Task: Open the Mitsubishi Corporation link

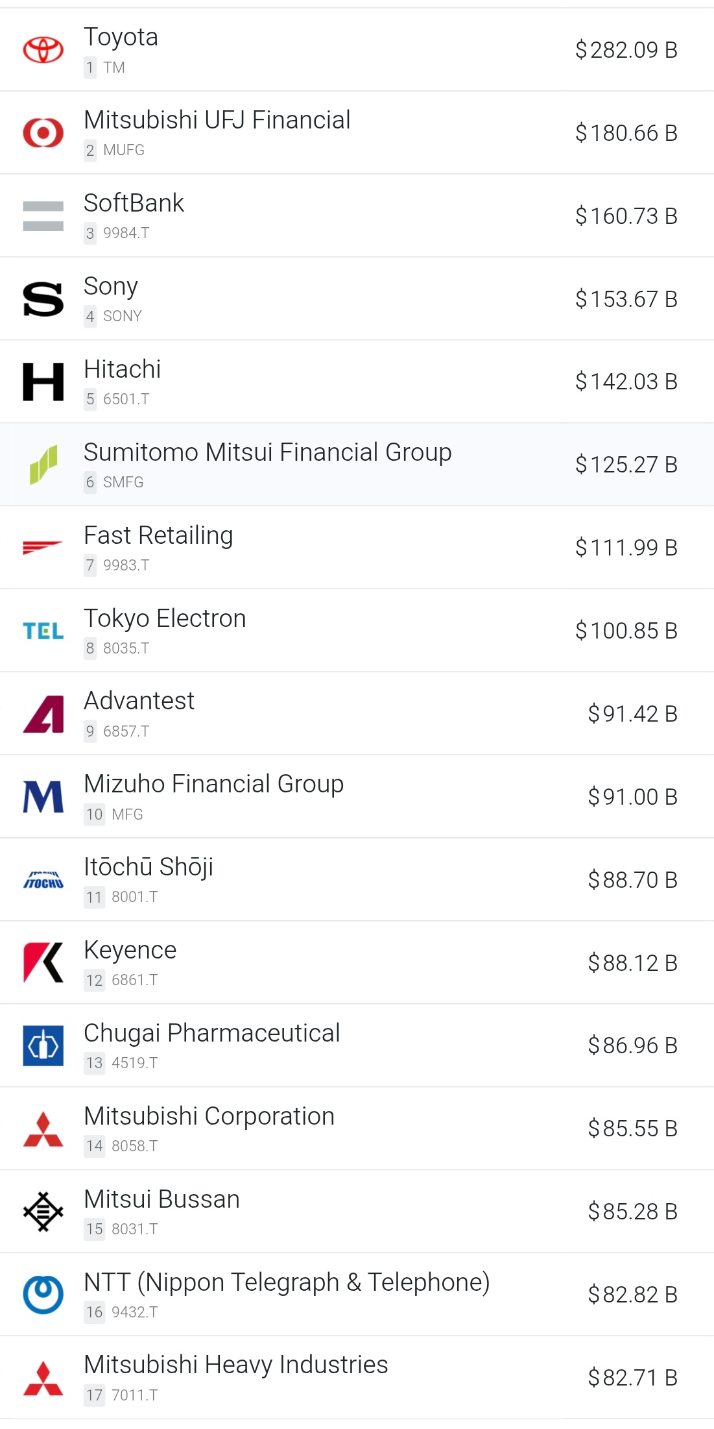Action: tap(209, 1116)
